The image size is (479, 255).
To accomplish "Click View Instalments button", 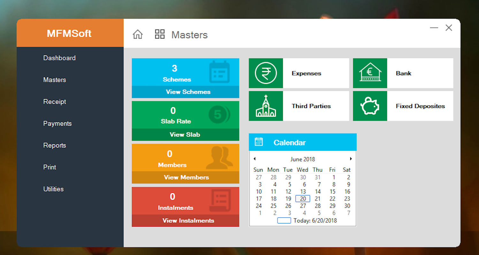I will 188,221.
